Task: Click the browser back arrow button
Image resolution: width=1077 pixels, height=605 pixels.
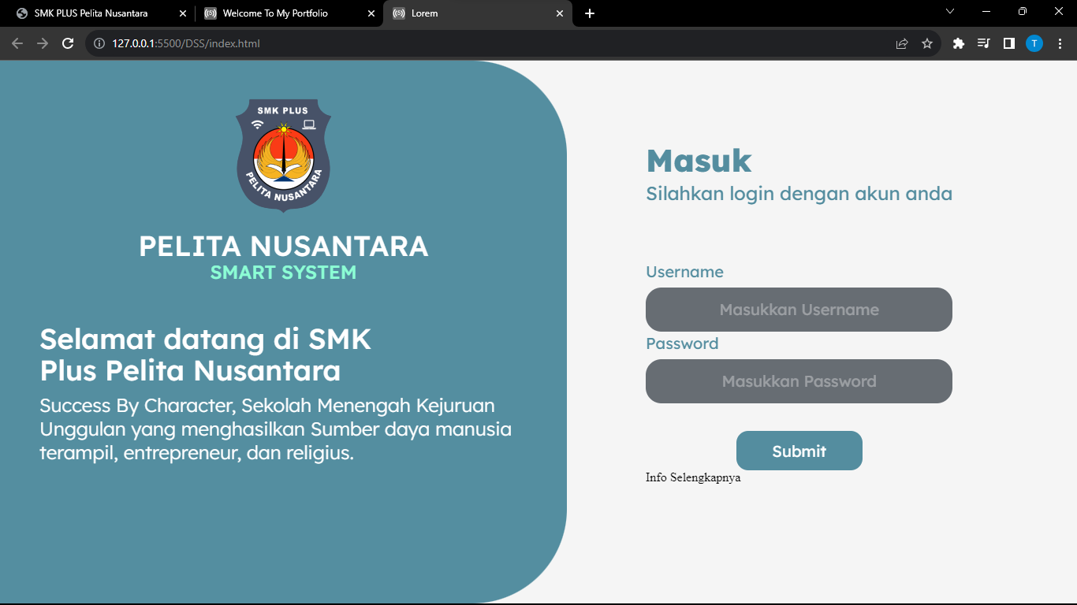Action: click(17, 43)
